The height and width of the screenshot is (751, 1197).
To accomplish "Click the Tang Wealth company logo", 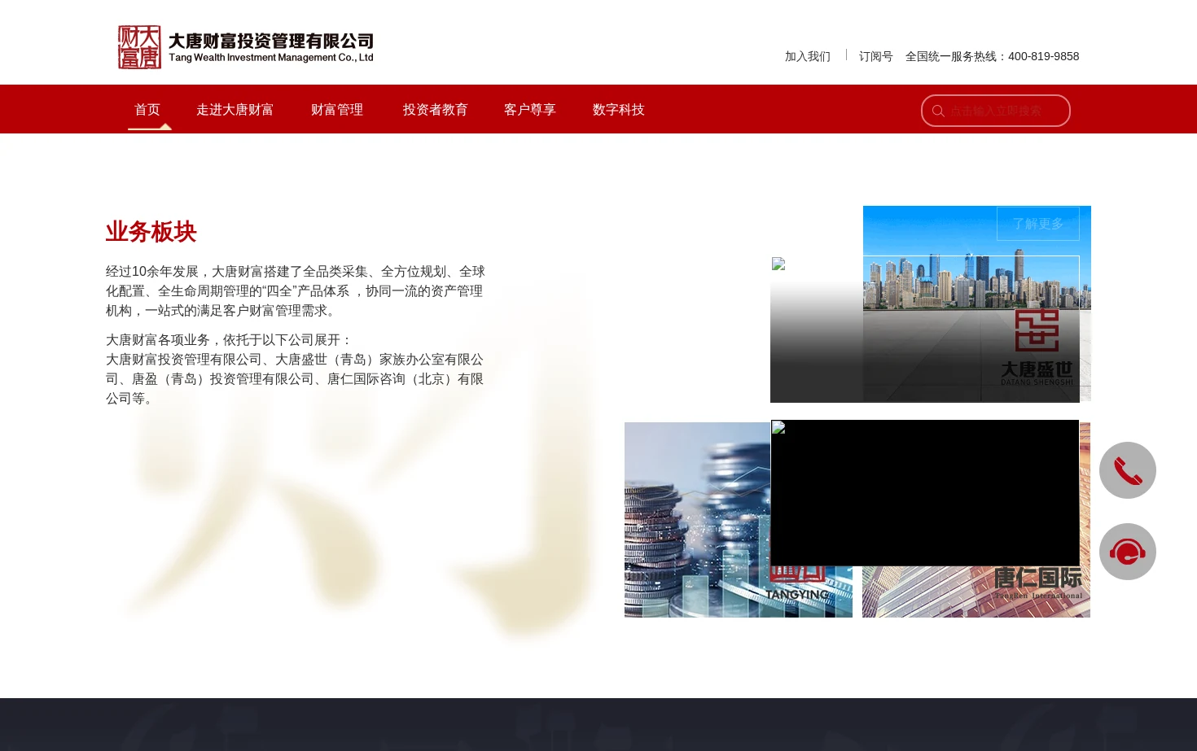I will [x=245, y=47].
